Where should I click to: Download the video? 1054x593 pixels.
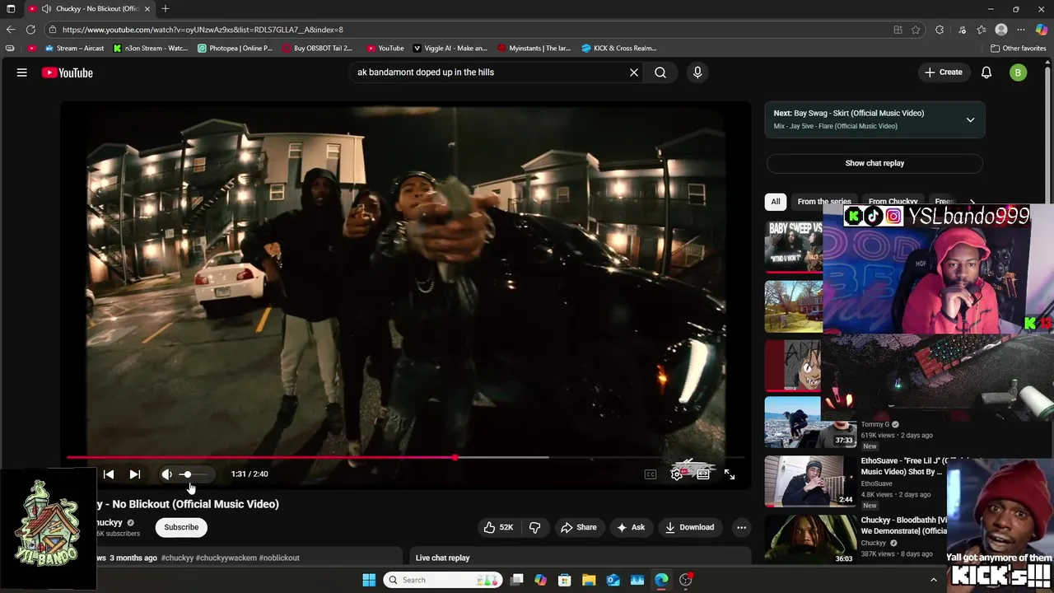pos(690,527)
